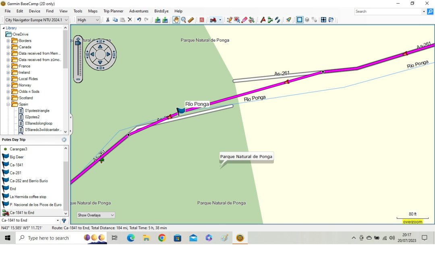Select the Hand pan tool
The width and height of the screenshot is (435, 268).
point(176,20)
